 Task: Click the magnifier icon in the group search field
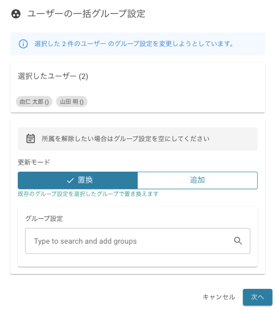(x=238, y=241)
